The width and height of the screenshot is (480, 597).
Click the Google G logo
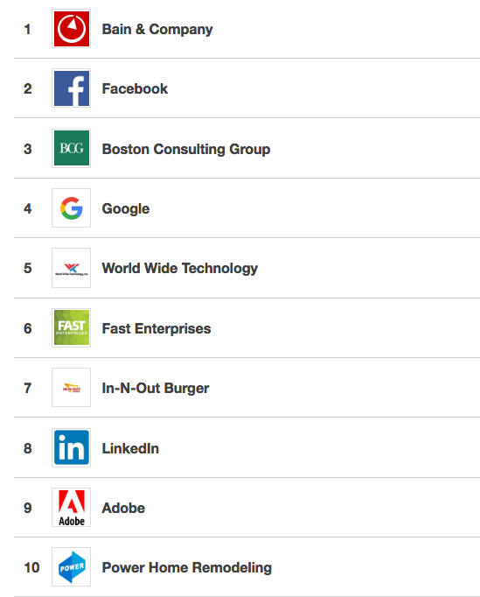point(71,207)
